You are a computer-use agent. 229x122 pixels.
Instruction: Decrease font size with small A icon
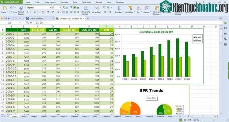coord(67,8)
